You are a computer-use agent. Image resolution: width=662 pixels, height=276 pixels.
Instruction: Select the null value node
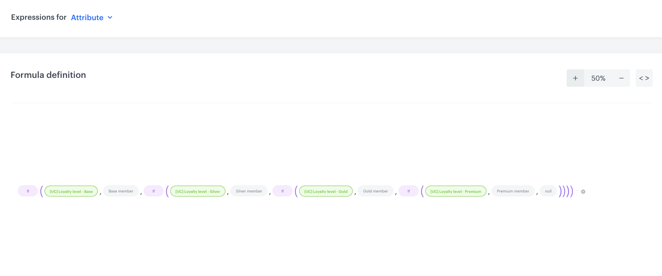(548, 191)
